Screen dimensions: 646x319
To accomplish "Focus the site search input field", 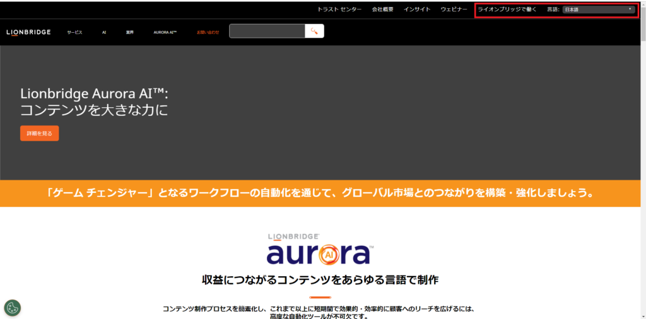I will 267,32.
